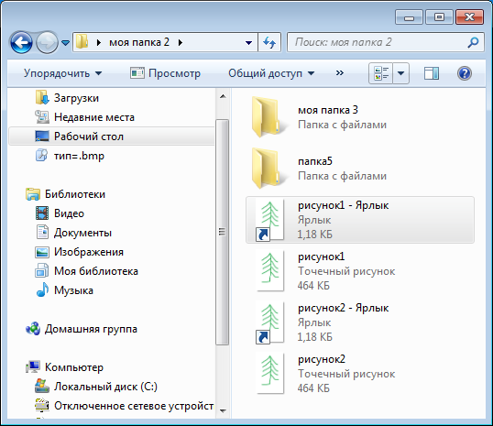The image size is (493, 426).
Task: Select 'Недавние места' in the navigation pane
Action: 94,117
